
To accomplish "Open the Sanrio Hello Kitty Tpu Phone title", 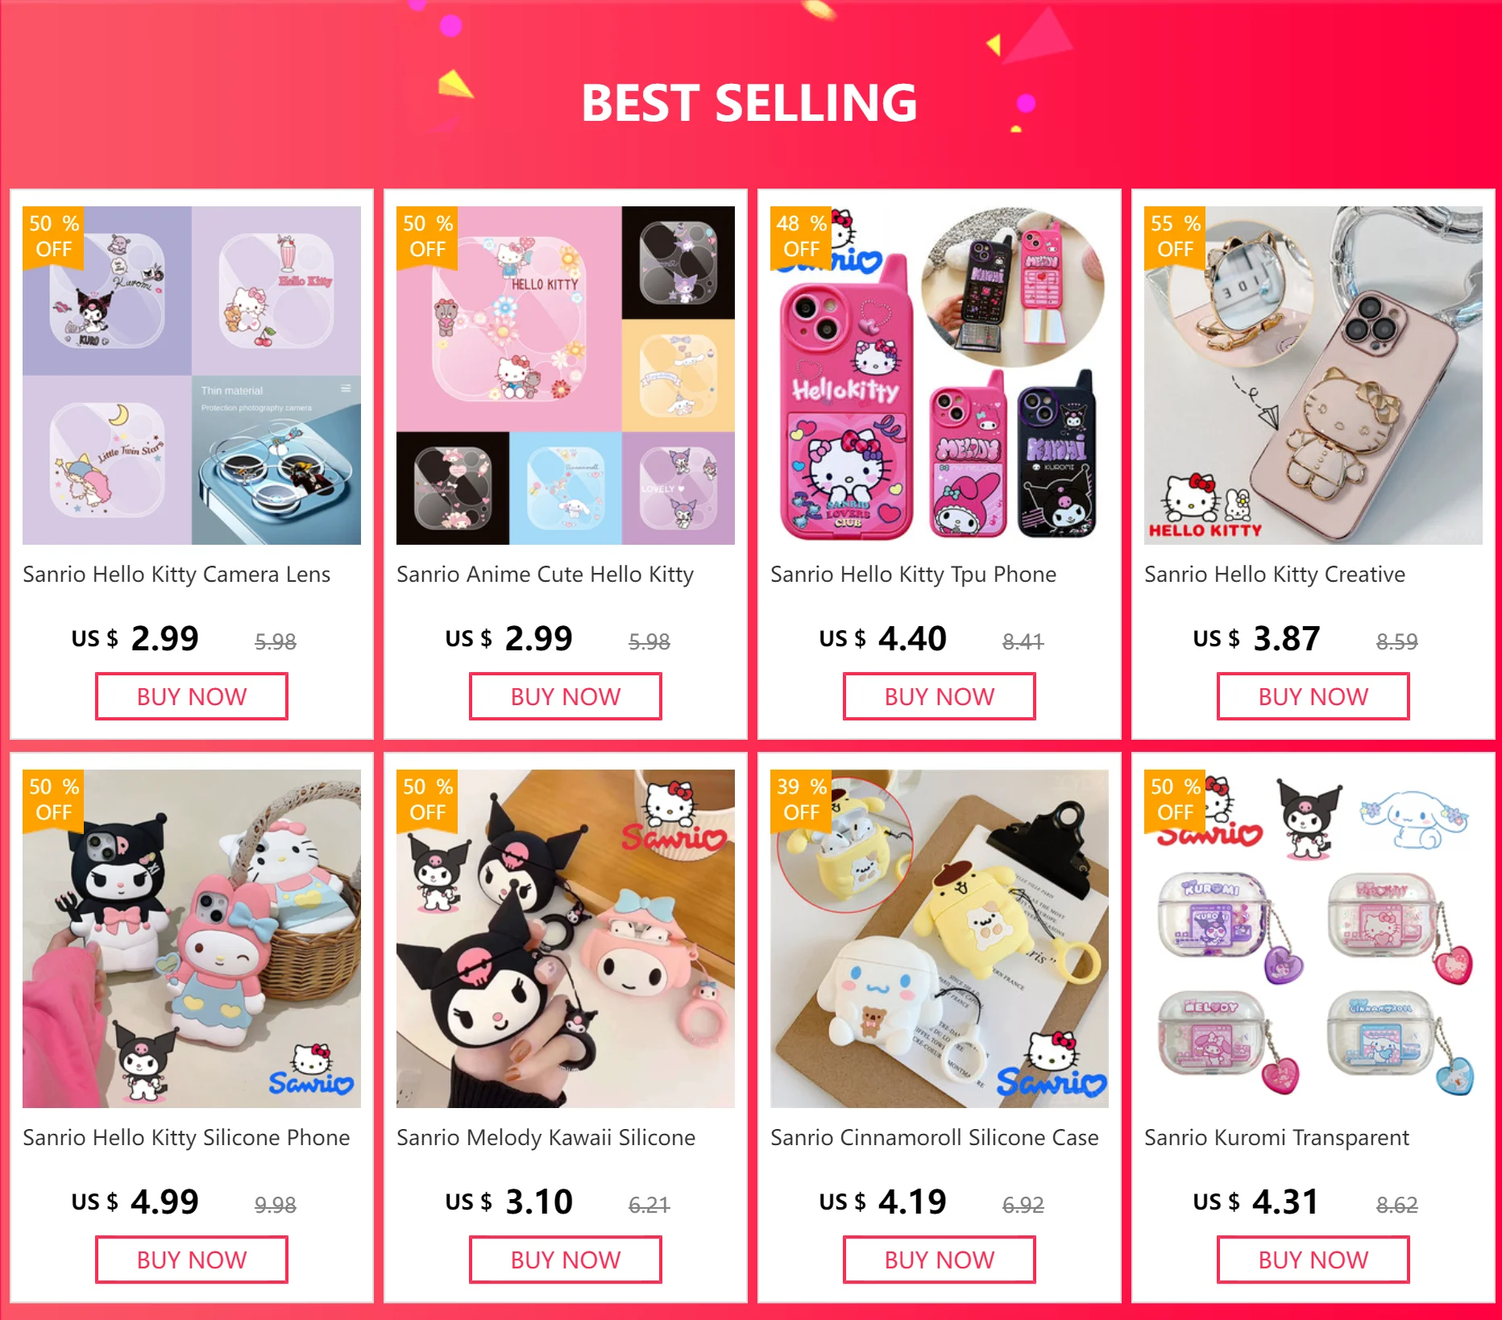I will tap(913, 575).
